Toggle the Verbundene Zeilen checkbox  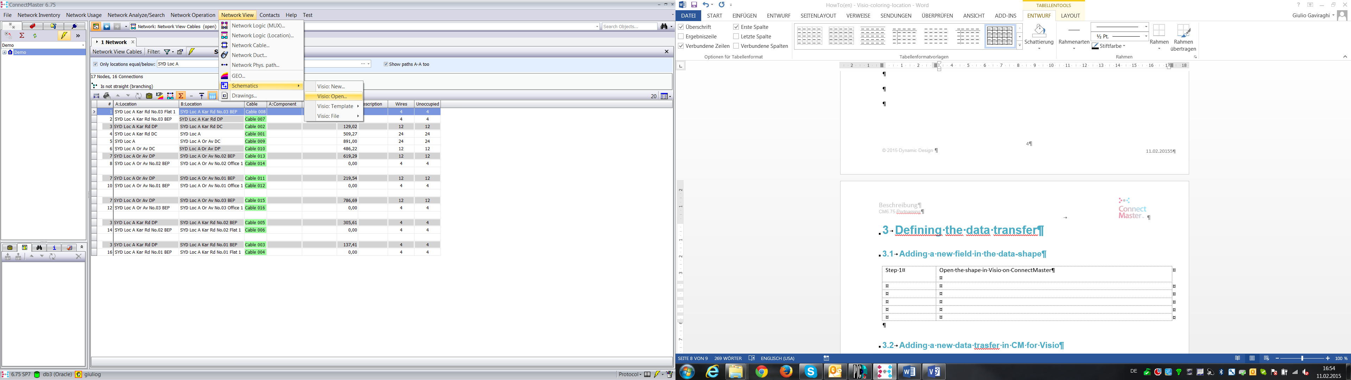click(x=681, y=46)
